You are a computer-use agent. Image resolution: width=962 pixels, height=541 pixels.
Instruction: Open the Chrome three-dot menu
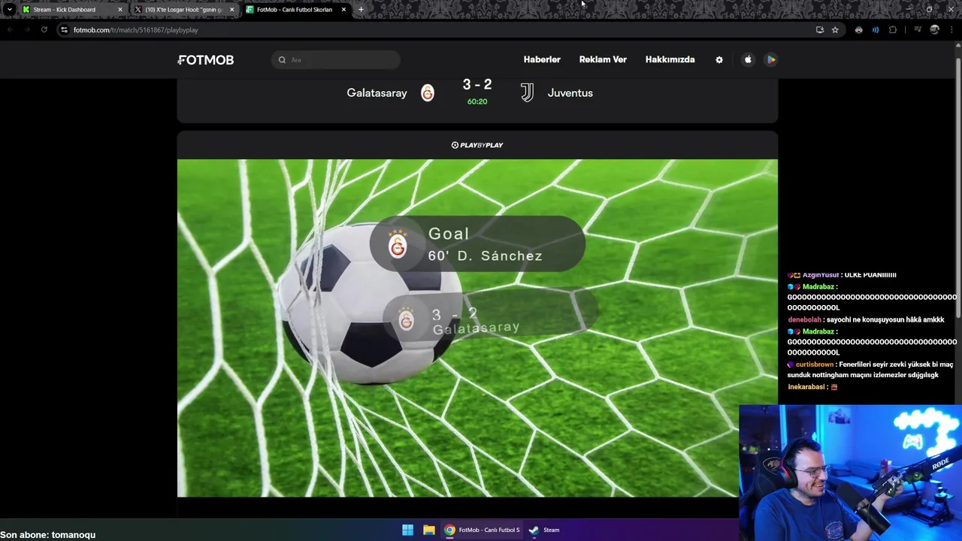pyautogui.click(x=951, y=29)
